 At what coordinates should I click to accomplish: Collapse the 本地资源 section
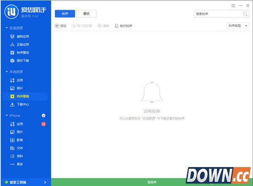(7, 72)
